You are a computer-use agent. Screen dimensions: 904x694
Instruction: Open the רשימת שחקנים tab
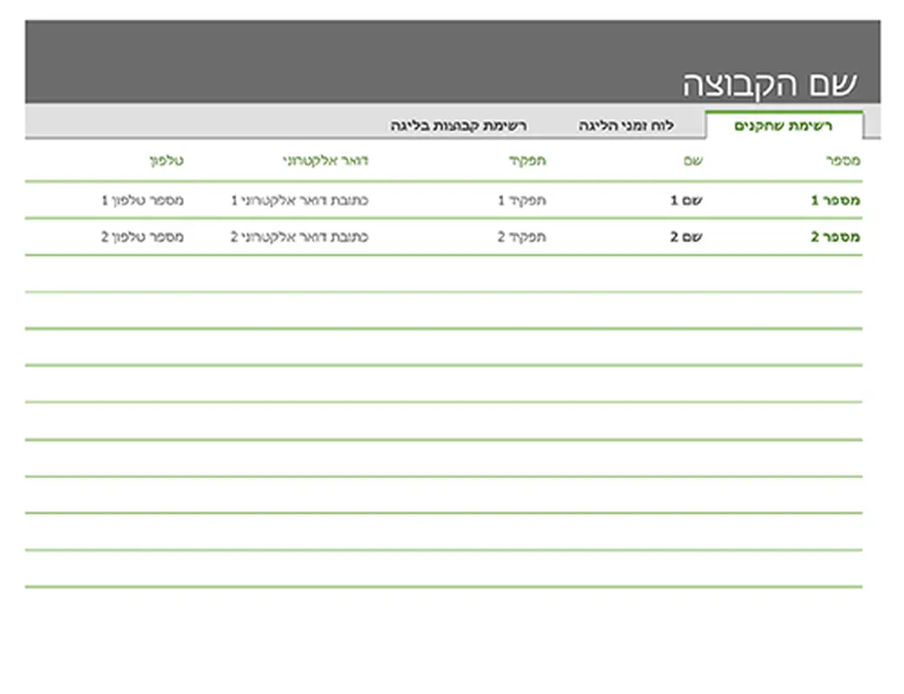(x=784, y=126)
